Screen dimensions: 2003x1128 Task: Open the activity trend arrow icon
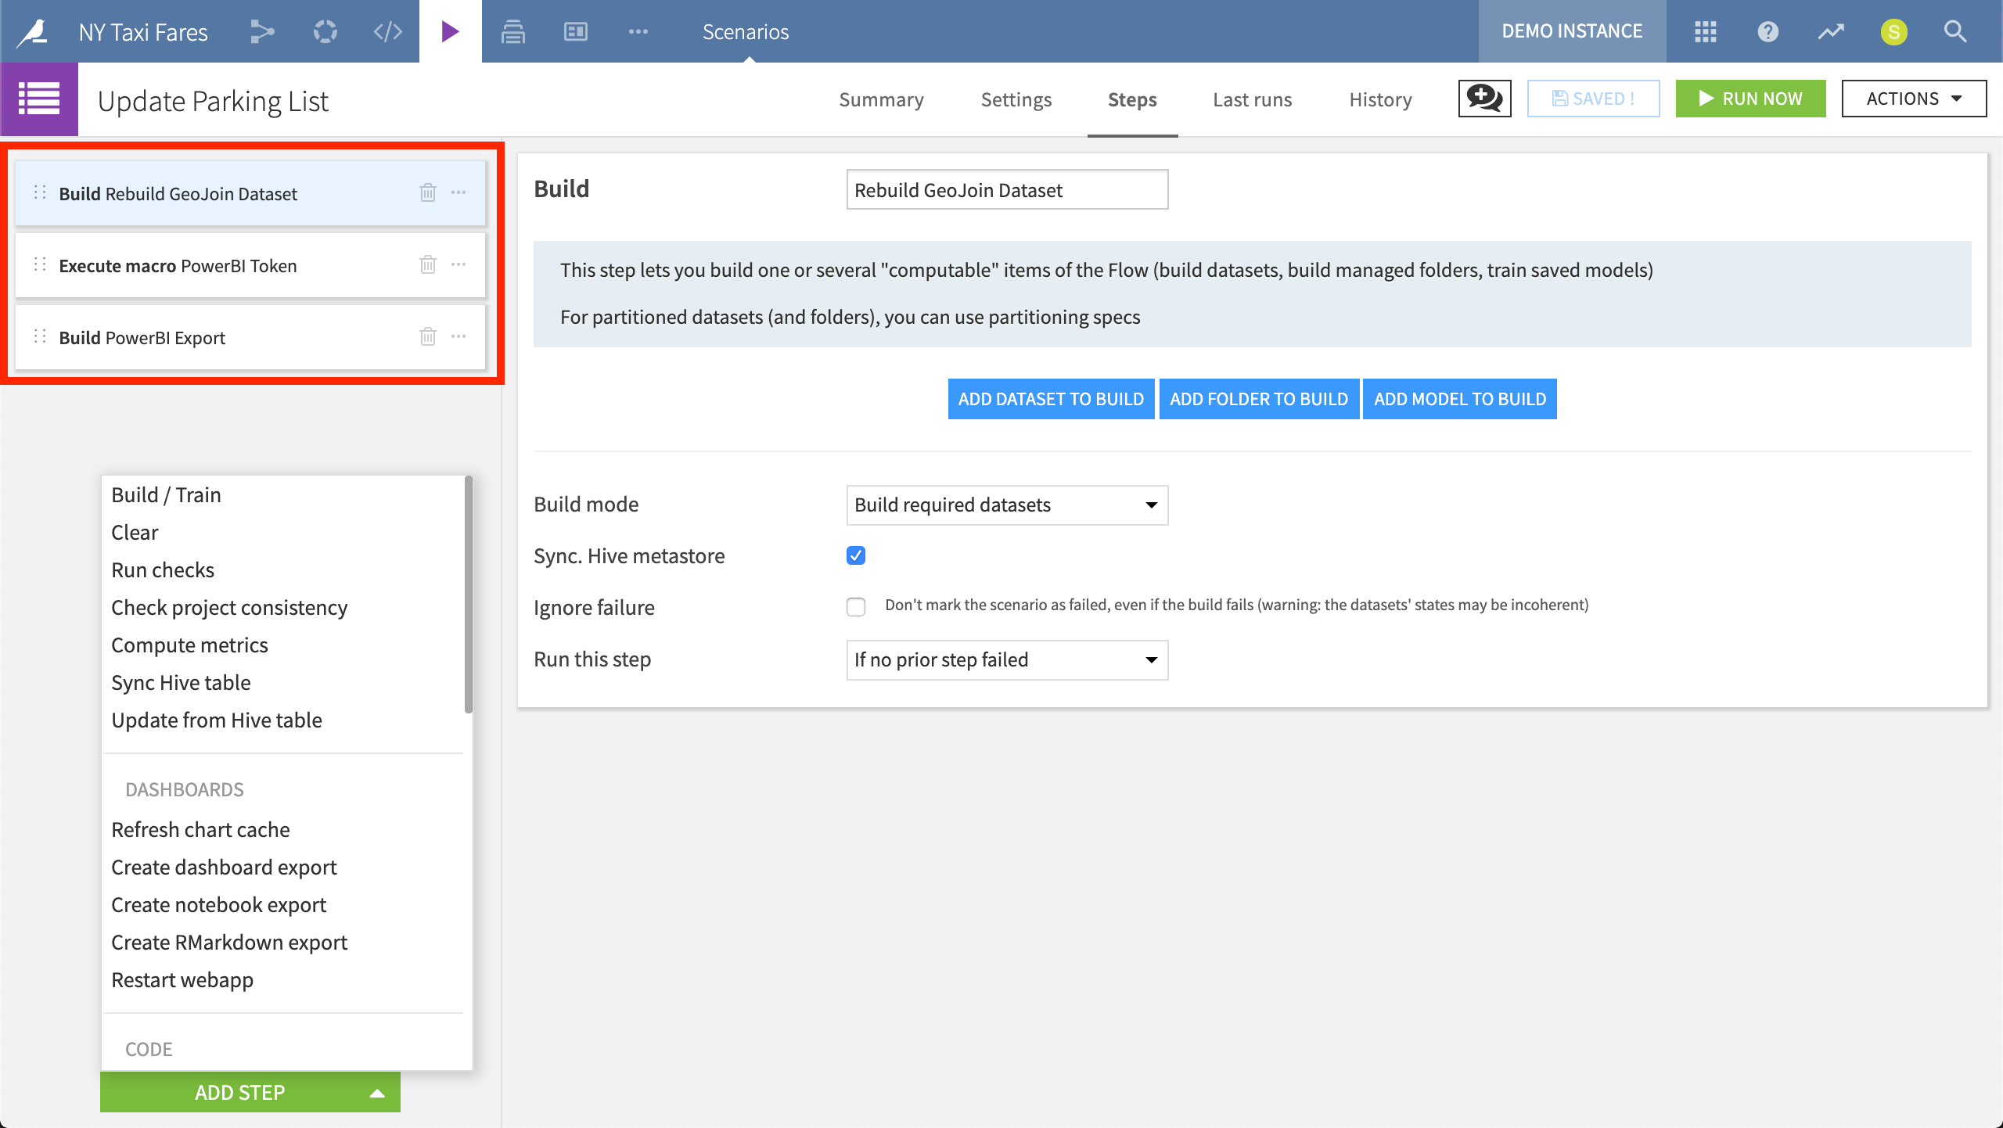pos(1830,31)
